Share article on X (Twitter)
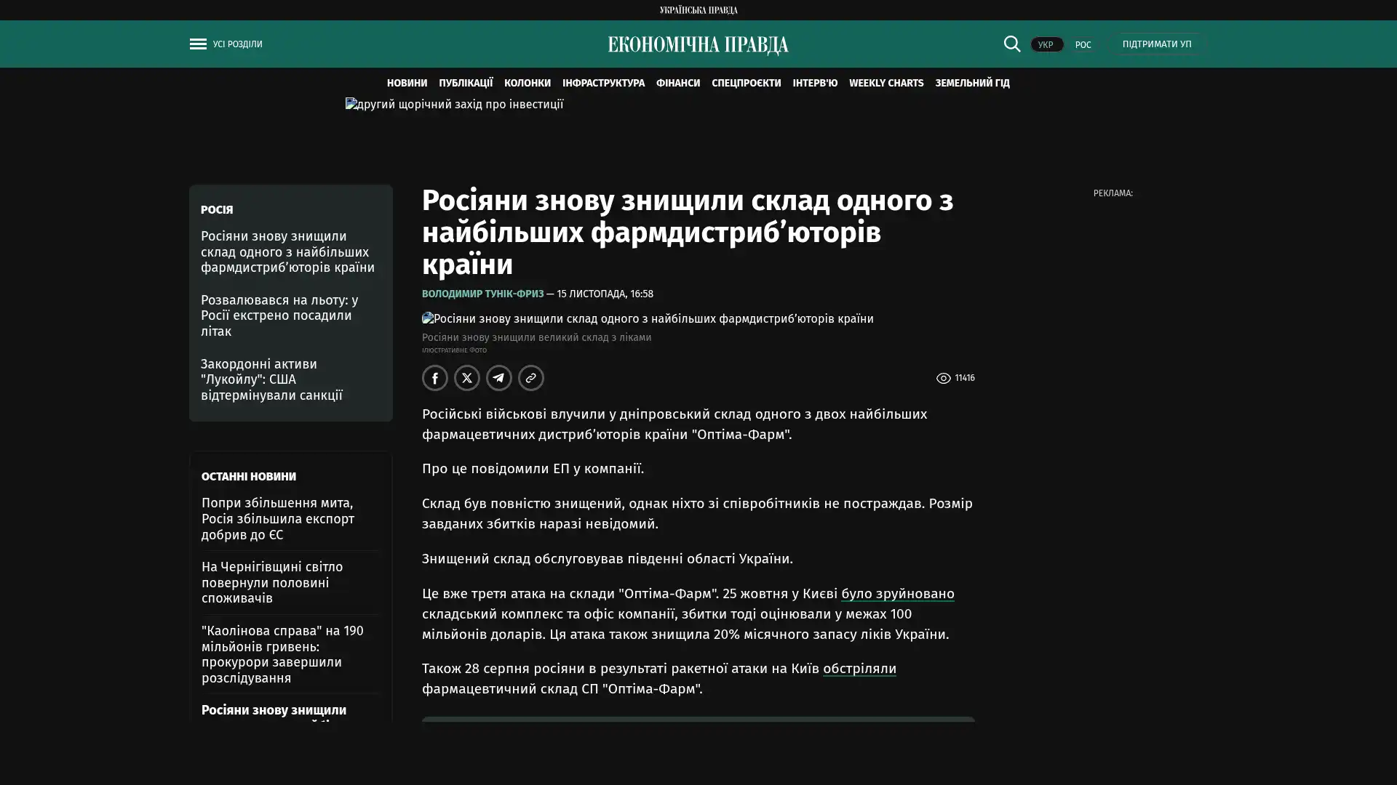 click(x=467, y=378)
